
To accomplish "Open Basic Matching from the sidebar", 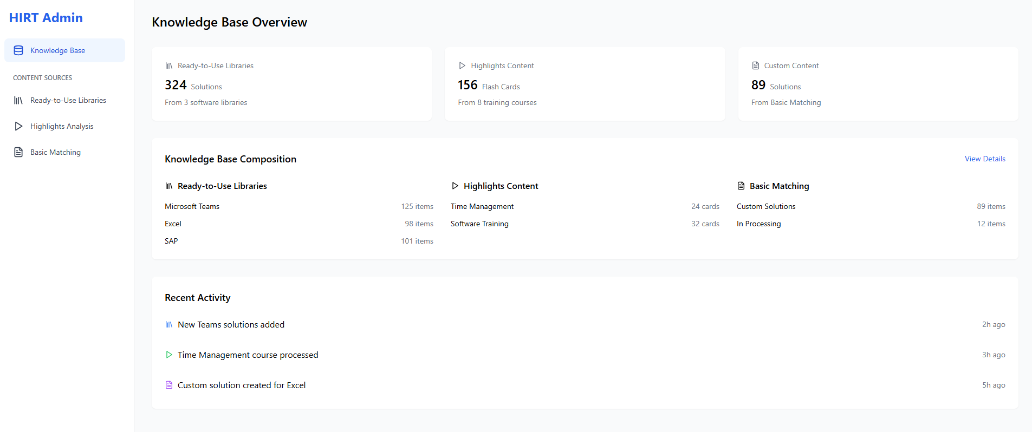I will 55,152.
